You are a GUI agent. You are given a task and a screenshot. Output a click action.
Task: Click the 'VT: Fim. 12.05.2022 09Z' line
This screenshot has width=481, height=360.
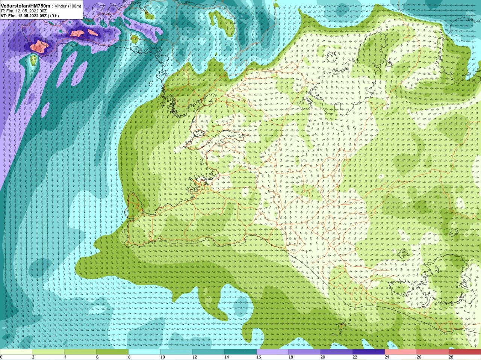pos(24,16)
